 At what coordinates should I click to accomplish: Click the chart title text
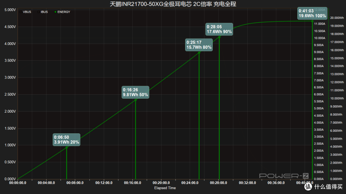(x=173, y=4)
